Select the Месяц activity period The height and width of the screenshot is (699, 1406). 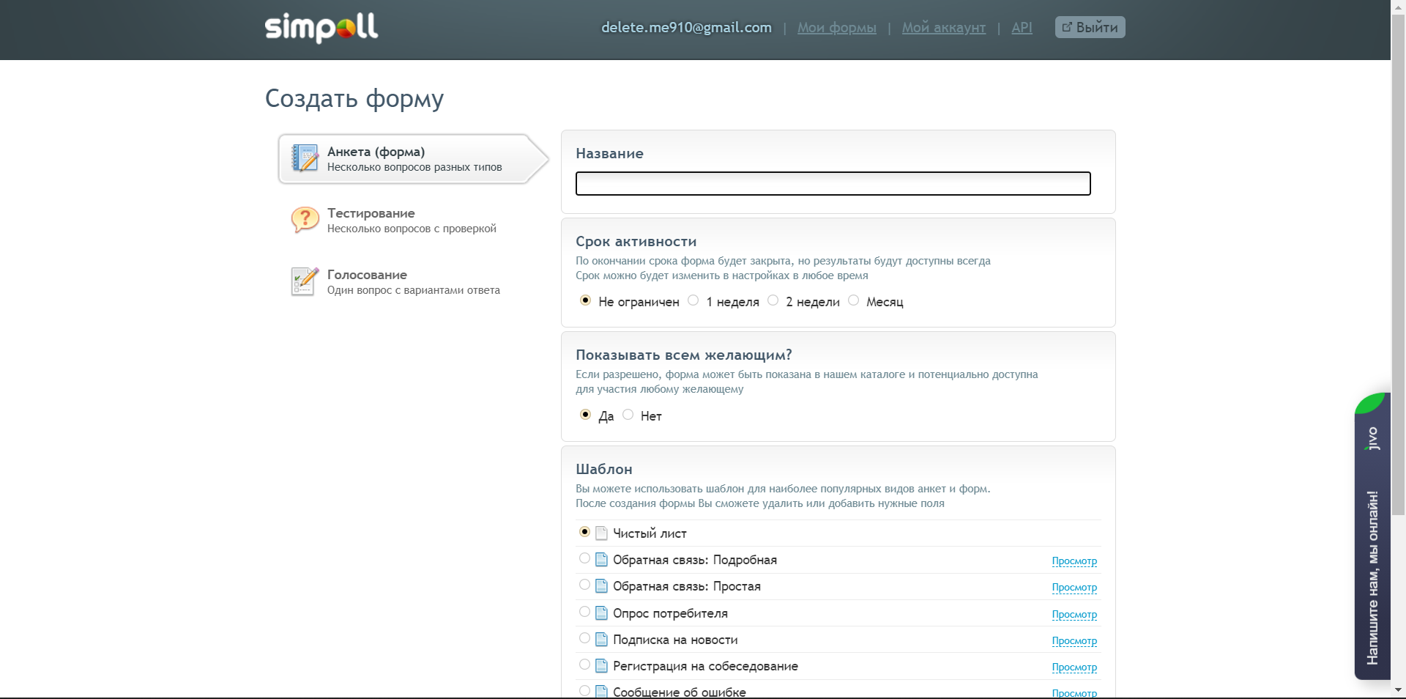(x=854, y=300)
